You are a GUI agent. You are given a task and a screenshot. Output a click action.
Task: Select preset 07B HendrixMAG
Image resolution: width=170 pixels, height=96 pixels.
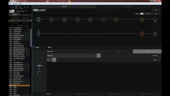[19, 74]
